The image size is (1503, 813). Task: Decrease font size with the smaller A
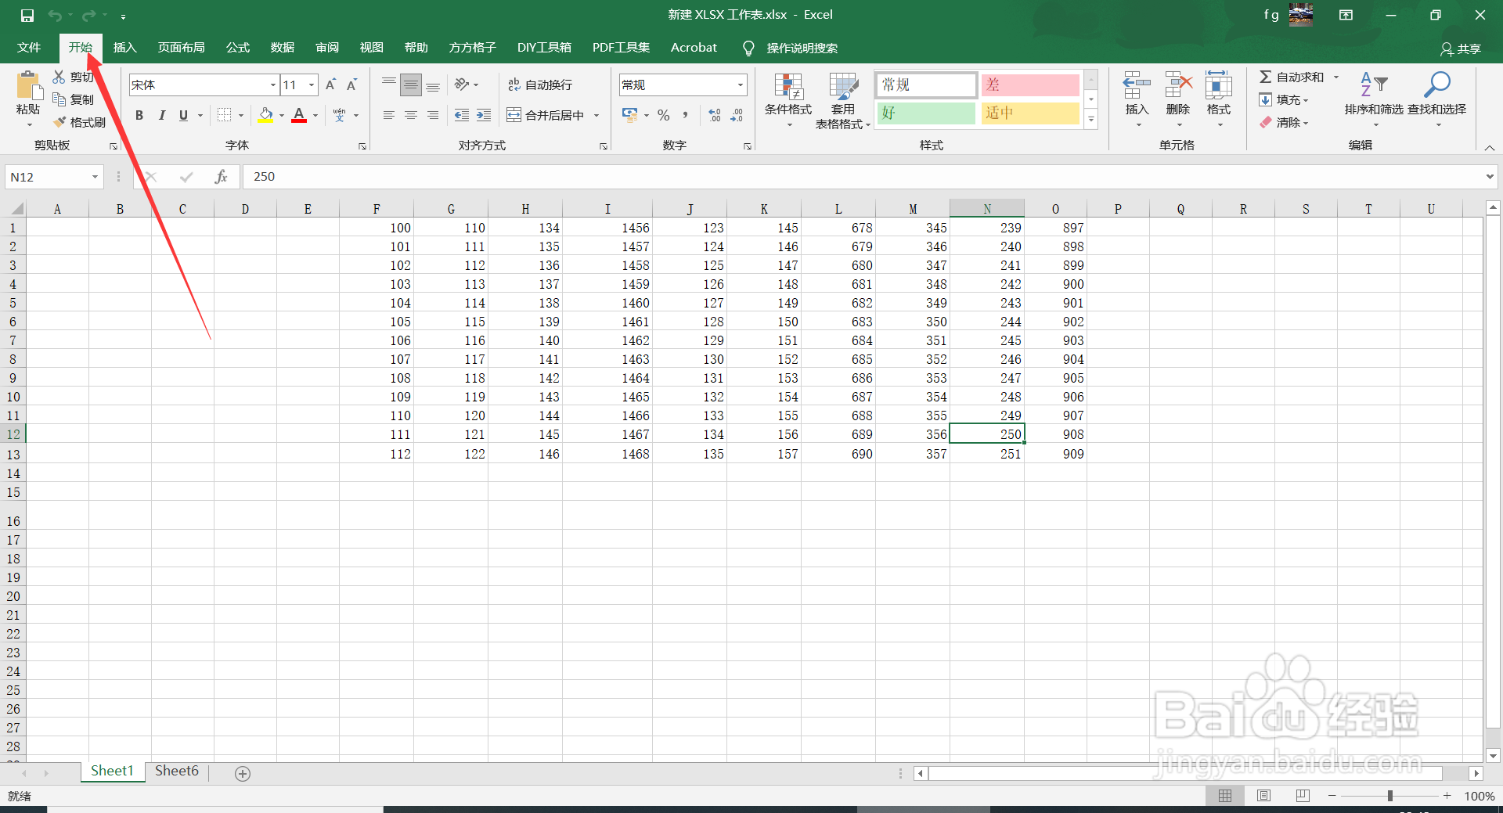(352, 85)
